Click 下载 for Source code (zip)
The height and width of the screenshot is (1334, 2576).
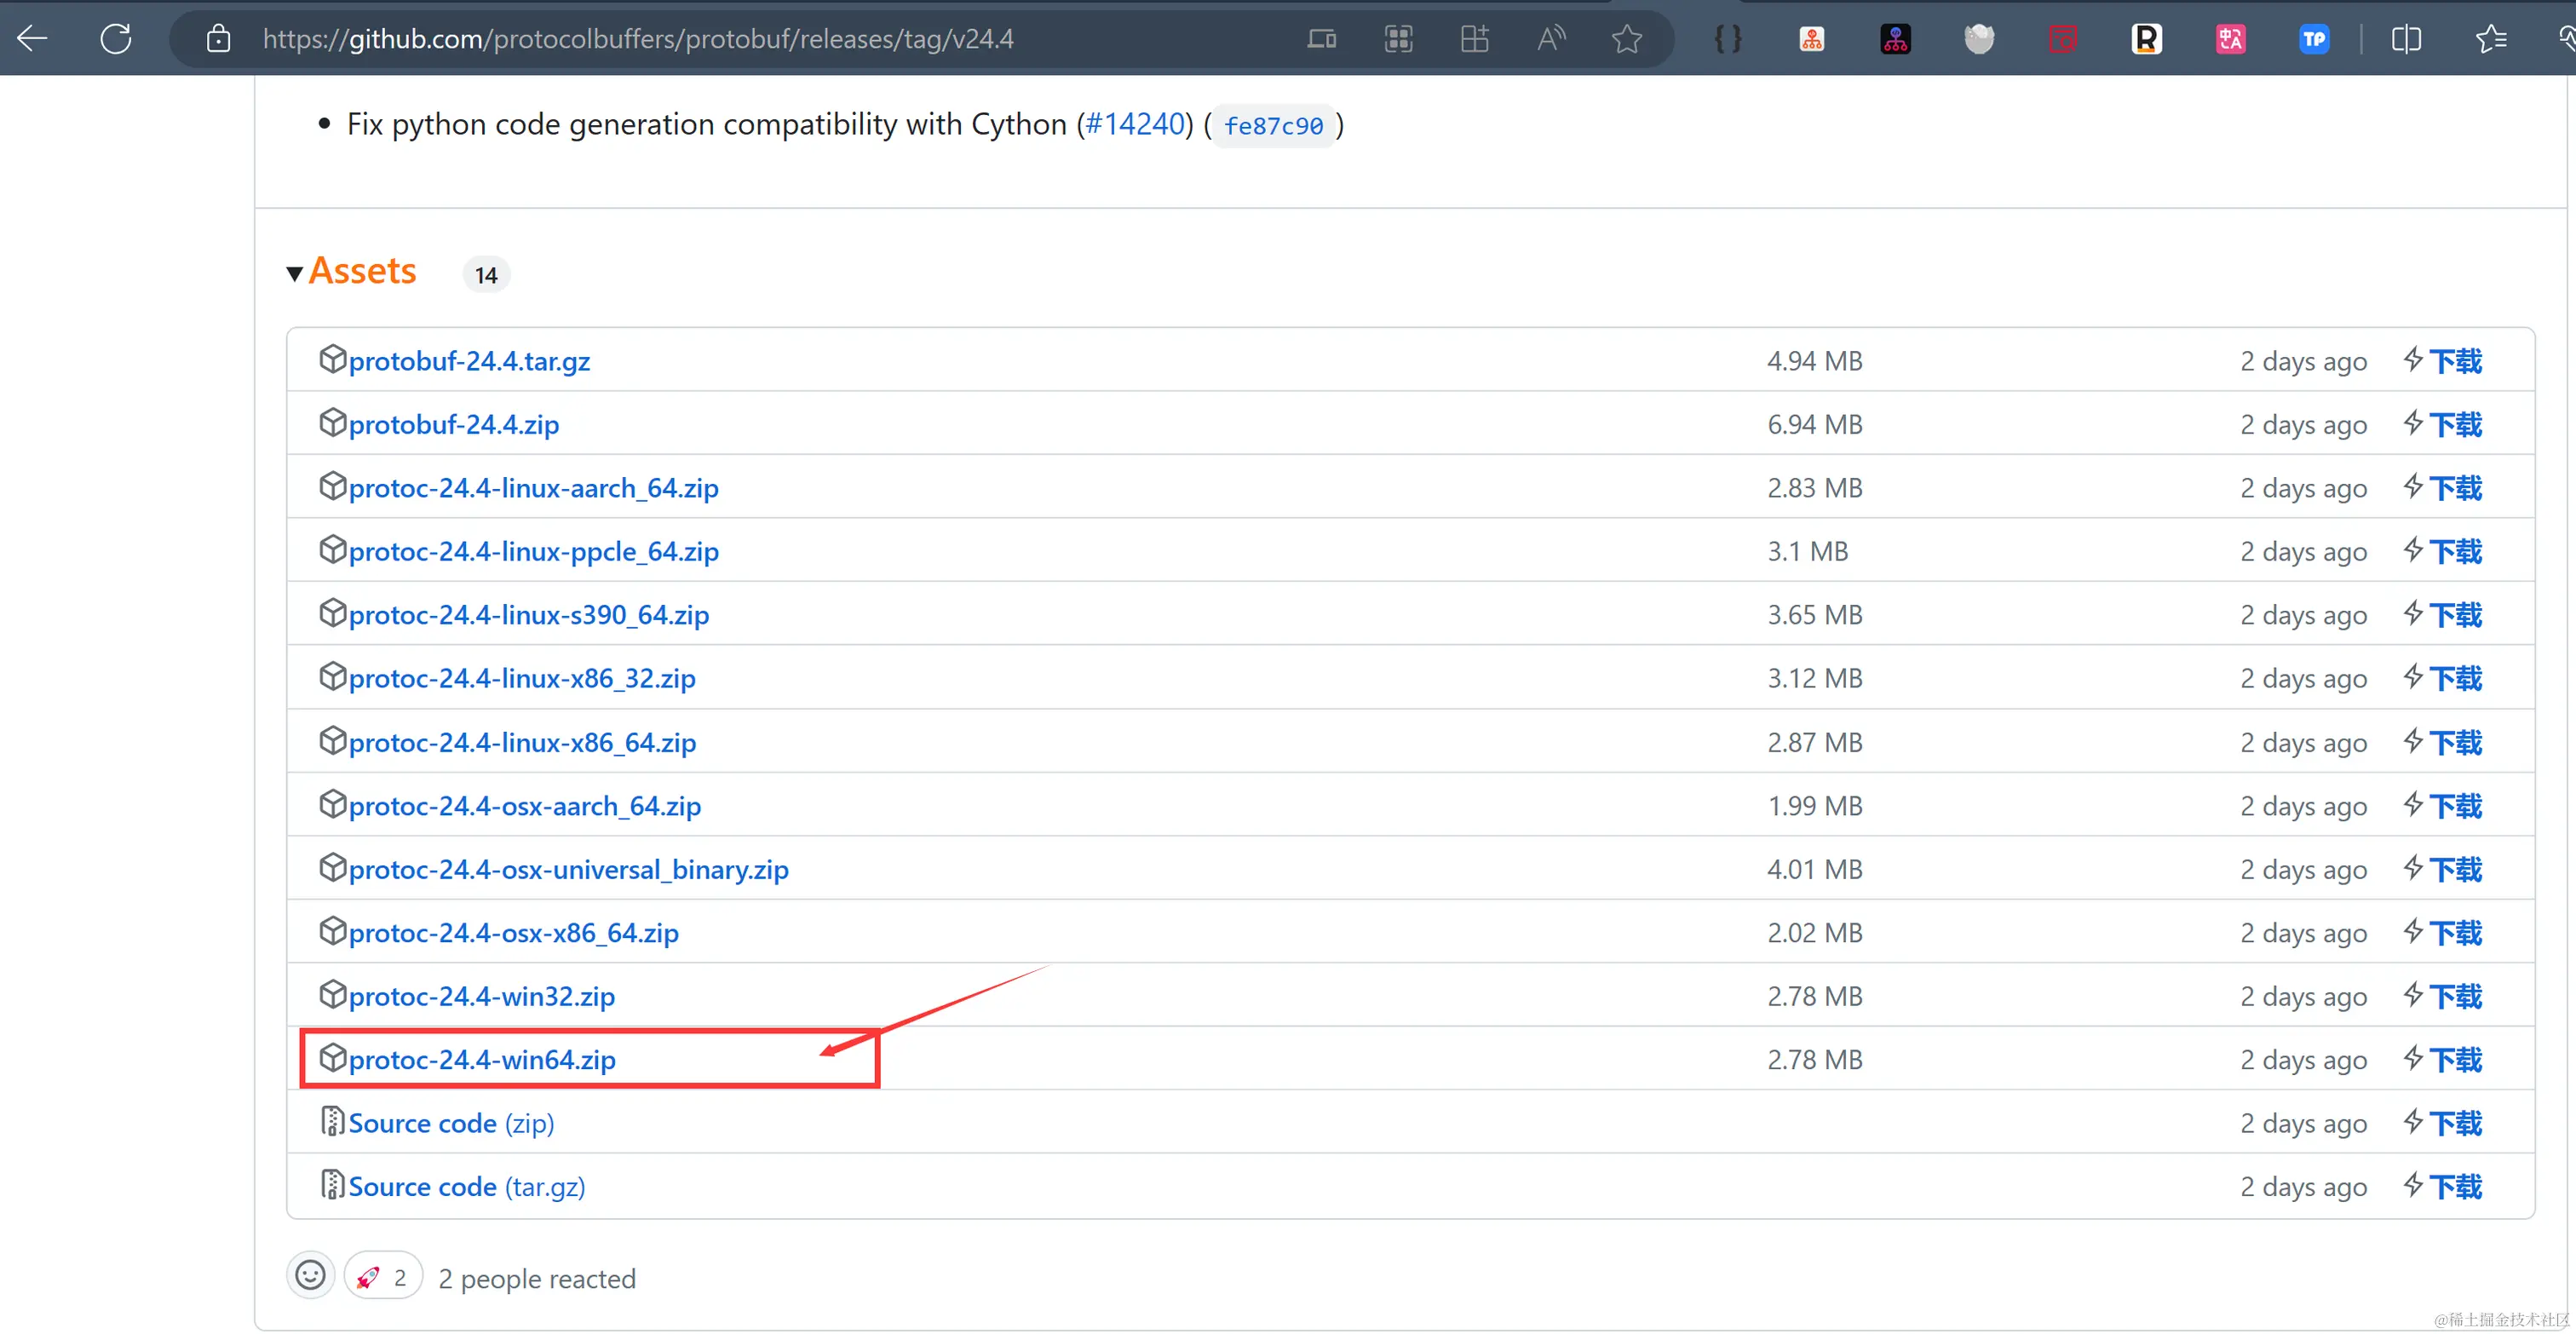click(x=2455, y=1123)
